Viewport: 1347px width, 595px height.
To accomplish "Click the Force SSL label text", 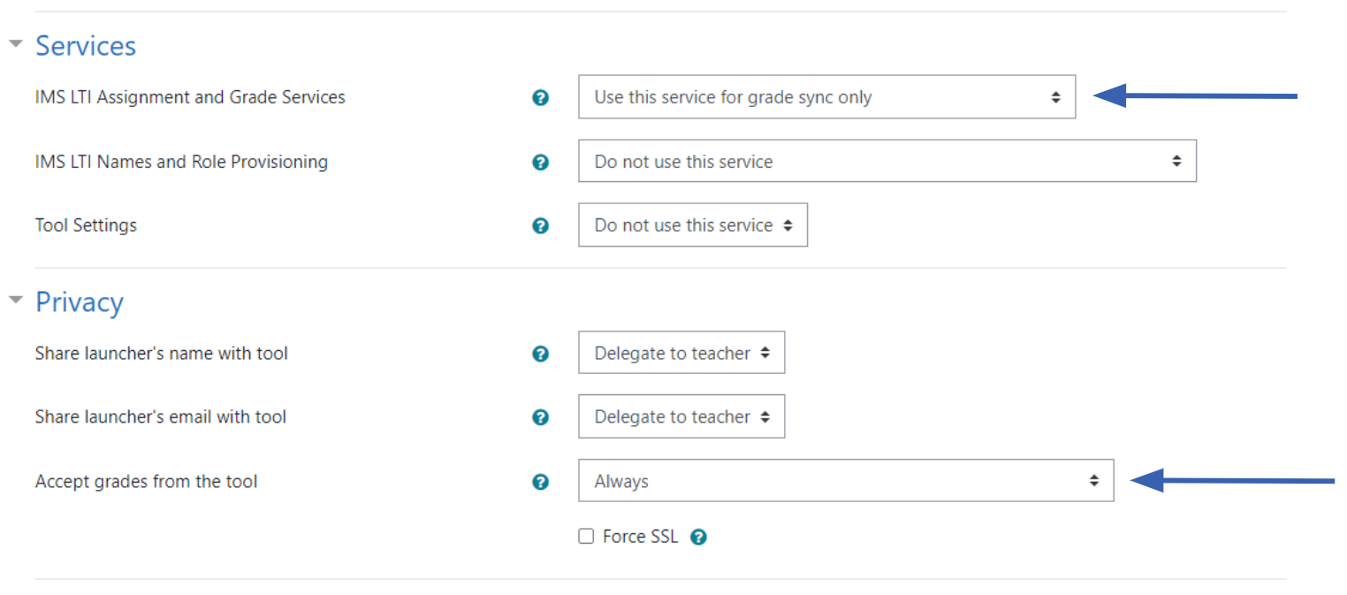I will (x=640, y=537).
